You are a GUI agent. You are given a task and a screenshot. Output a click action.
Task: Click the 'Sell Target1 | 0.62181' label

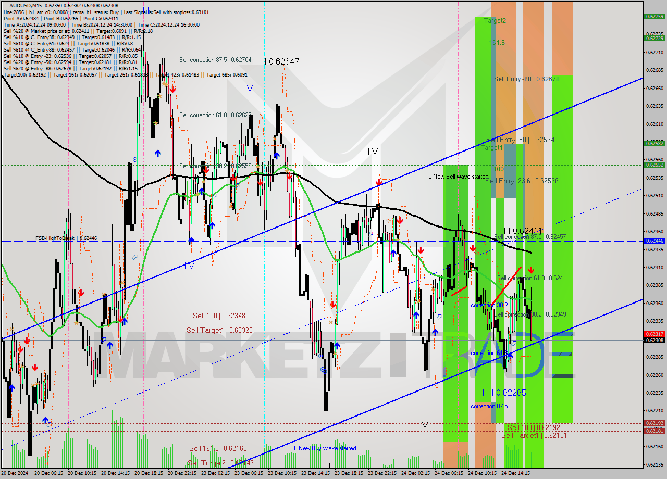tap(534, 435)
